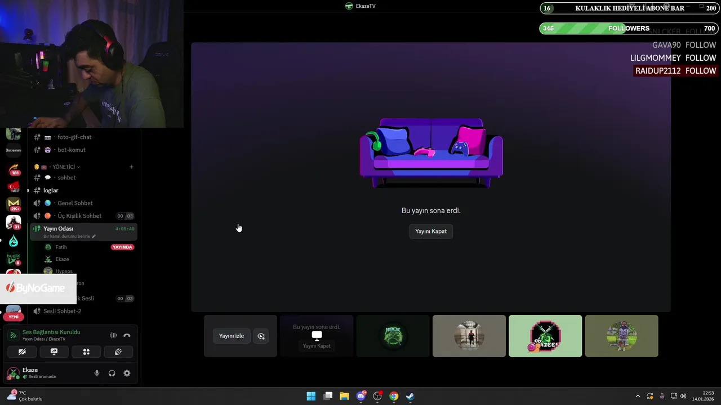This screenshot has width=721, height=405.
Task: Open the server with the 181 badge
Action: (x=14, y=169)
